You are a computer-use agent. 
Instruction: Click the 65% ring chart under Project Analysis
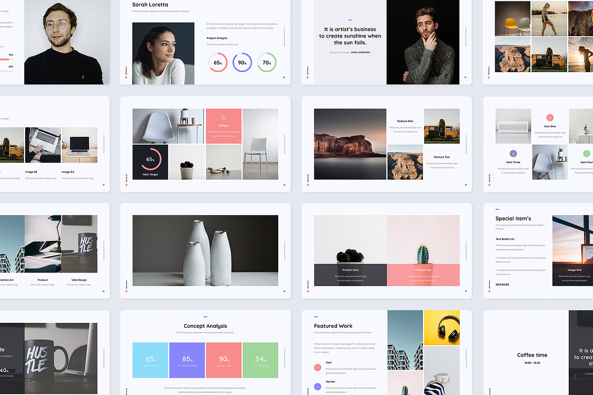coord(218,62)
